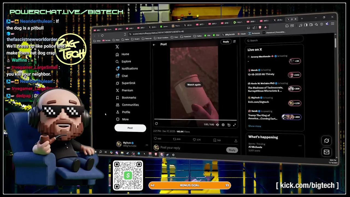
Task: Share the post via upload icon
Action: click(x=236, y=141)
